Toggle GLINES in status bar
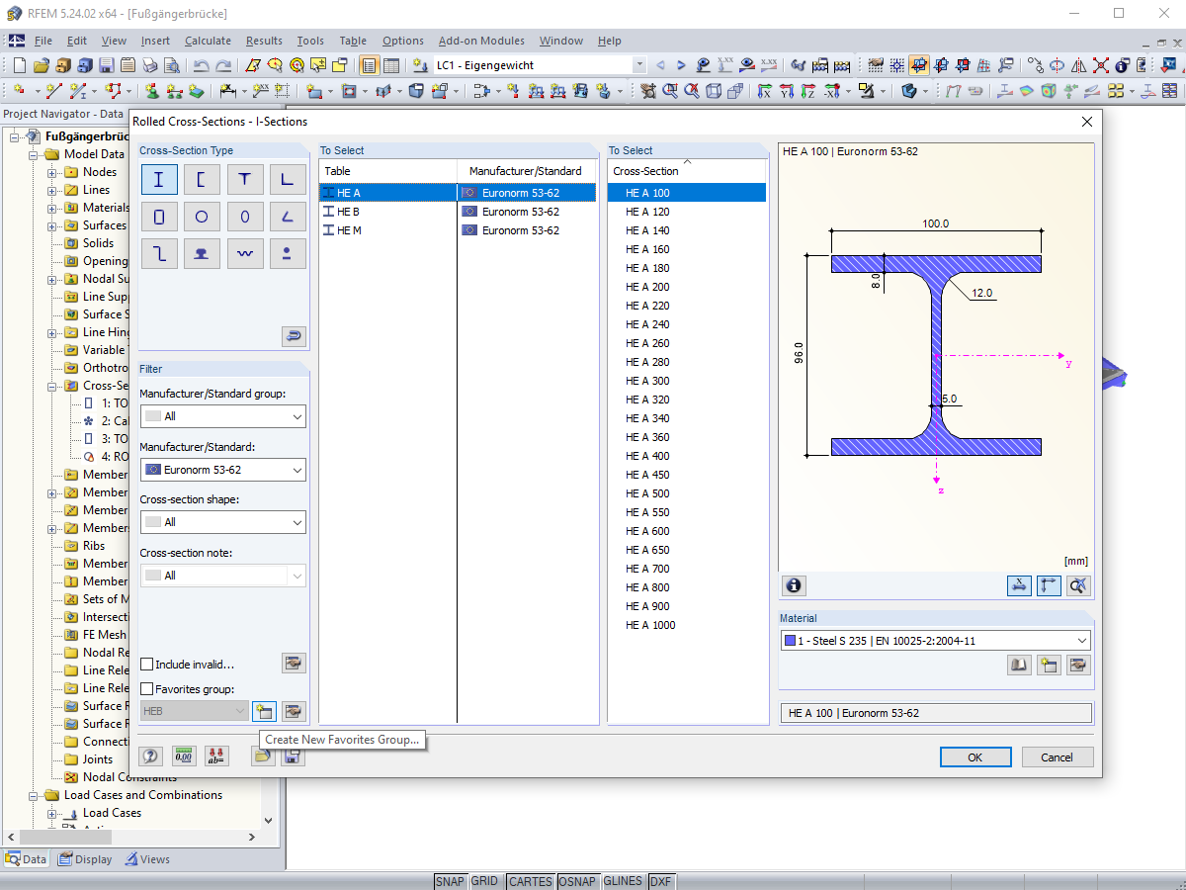Image resolution: width=1186 pixels, height=890 pixels. (623, 881)
